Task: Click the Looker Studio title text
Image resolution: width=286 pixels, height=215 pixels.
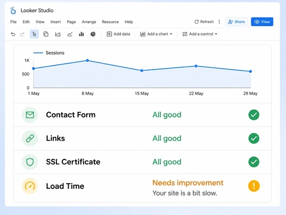Action: 37,10
